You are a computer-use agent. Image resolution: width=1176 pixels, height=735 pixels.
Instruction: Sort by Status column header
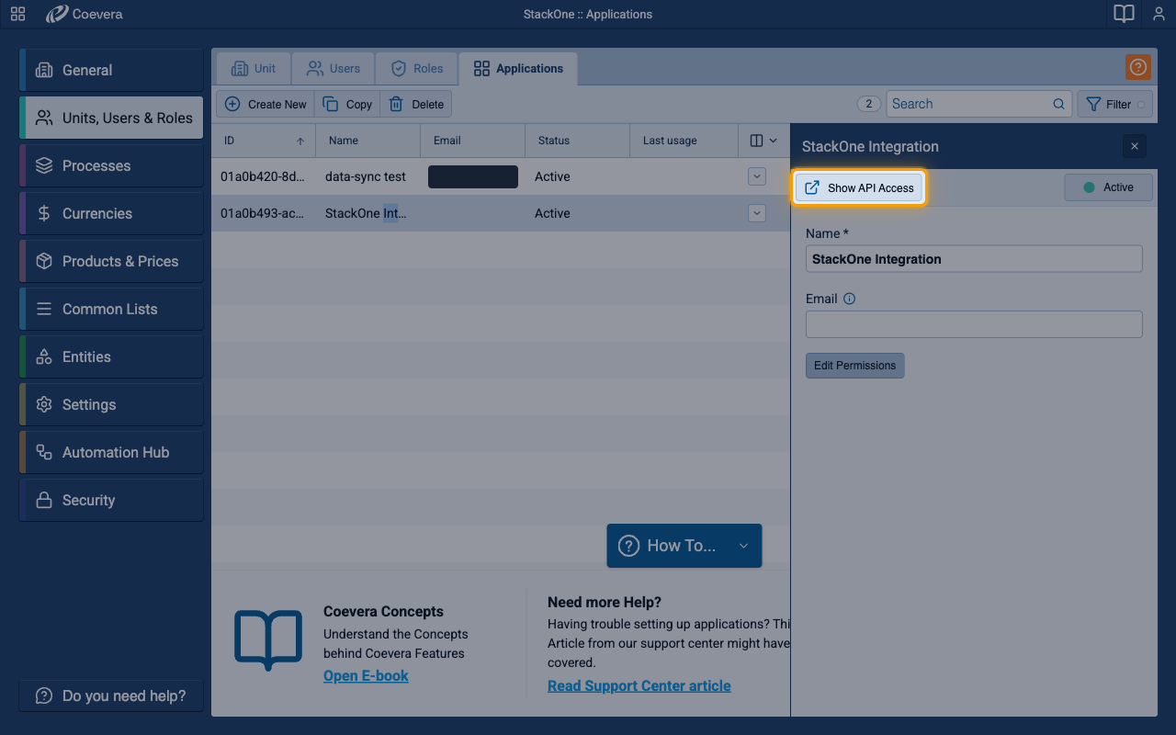(x=578, y=141)
